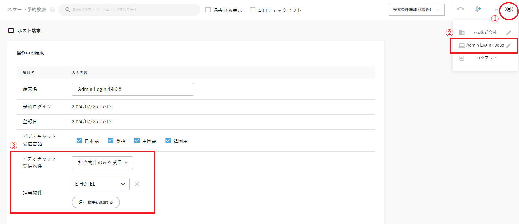Uncheck the 日本語 language checkbox

click(x=79, y=140)
